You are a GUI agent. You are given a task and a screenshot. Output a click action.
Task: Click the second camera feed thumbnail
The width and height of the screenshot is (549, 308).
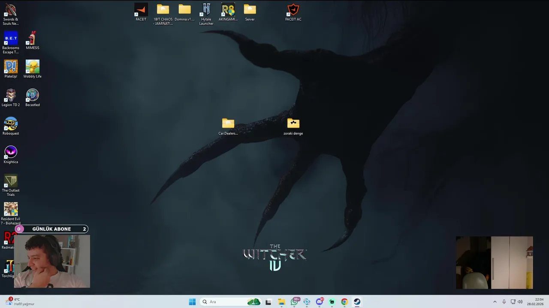click(x=494, y=263)
